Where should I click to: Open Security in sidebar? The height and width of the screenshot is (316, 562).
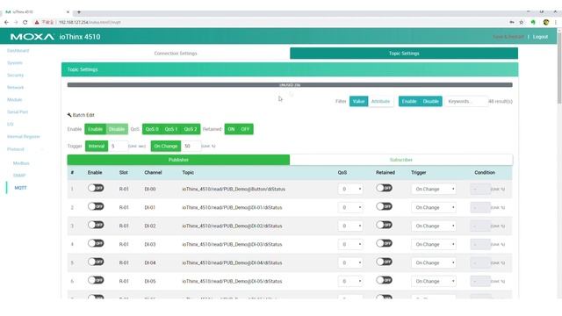pos(16,75)
